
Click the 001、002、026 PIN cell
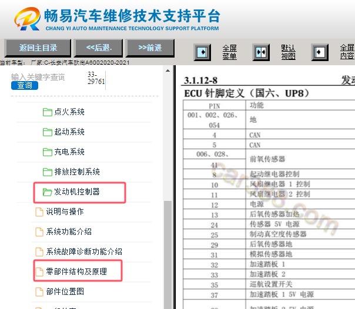[214, 120]
